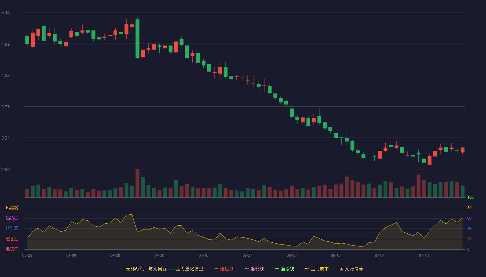Click the 04-20 date label

[x=115, y=255]
